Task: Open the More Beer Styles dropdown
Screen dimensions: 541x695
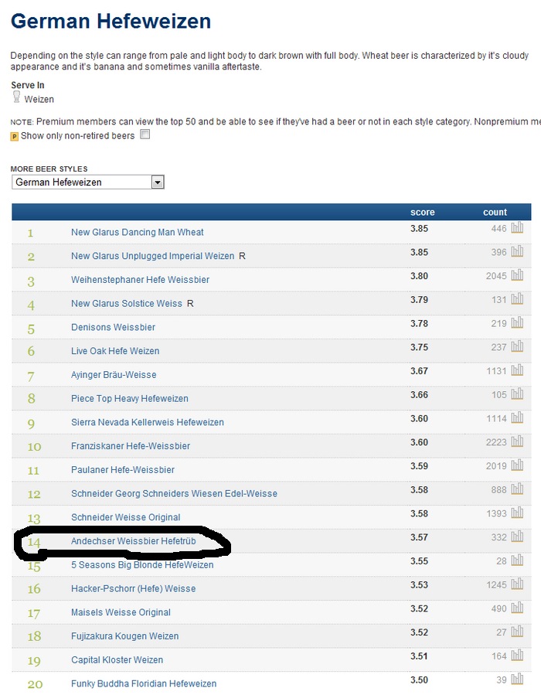Action: 88,182
